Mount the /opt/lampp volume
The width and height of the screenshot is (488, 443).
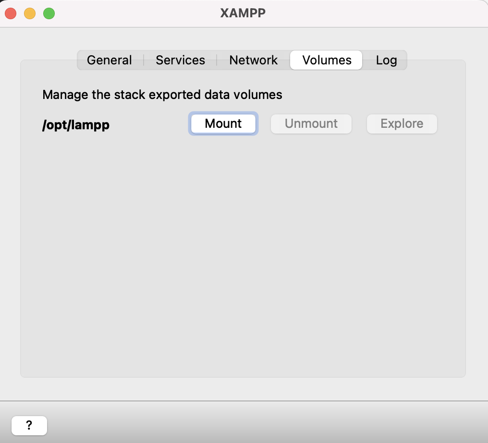[223, 123]
